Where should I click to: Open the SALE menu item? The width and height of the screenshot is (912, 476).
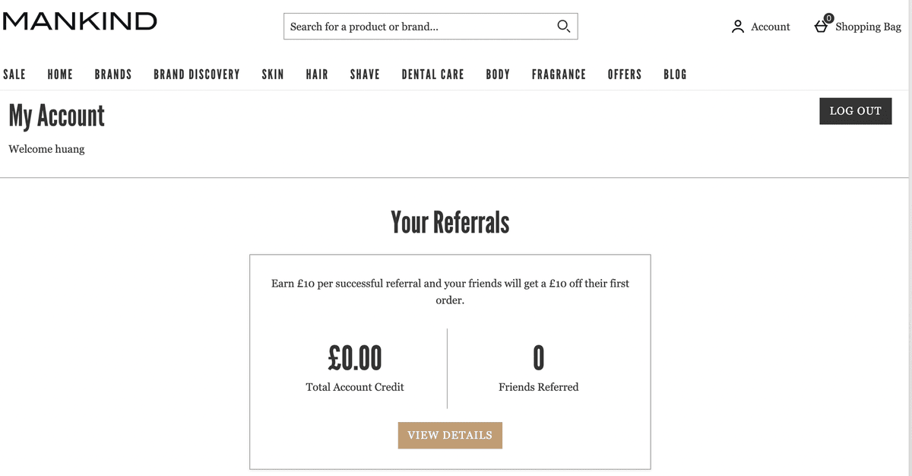pyautogui.click(x=14, y=75)
